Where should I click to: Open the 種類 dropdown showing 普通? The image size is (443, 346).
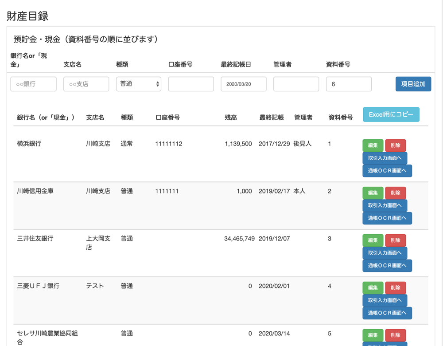(x=138, y=84)
